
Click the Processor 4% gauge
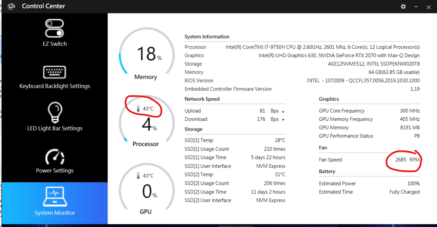click(x=146, y=121)
